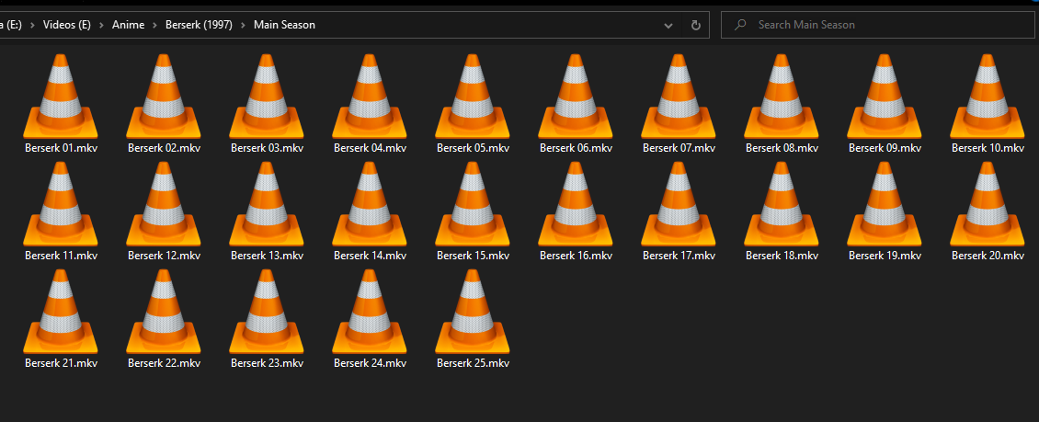Select the Berserk 14.mkv VLC file icon
The height and width of the screenshot is (422, 1039).
tap(370, 204)
